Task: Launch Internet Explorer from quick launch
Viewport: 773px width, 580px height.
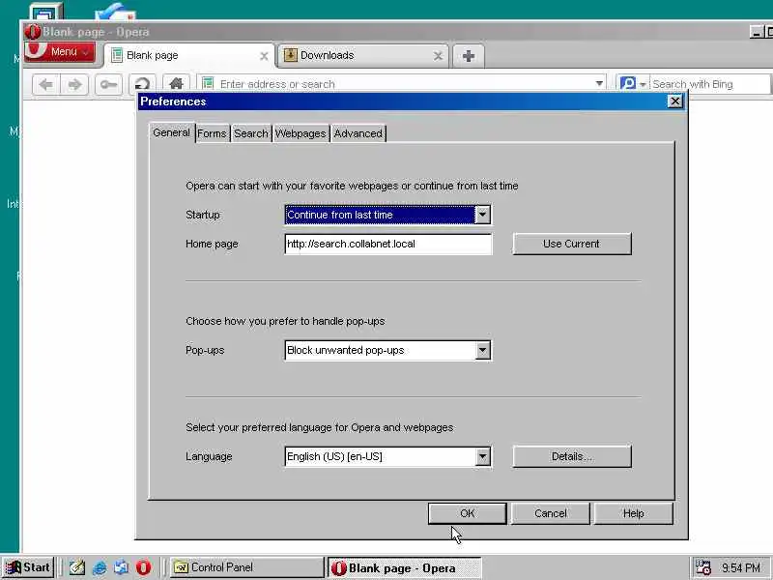Action: [x=100, y=567]
